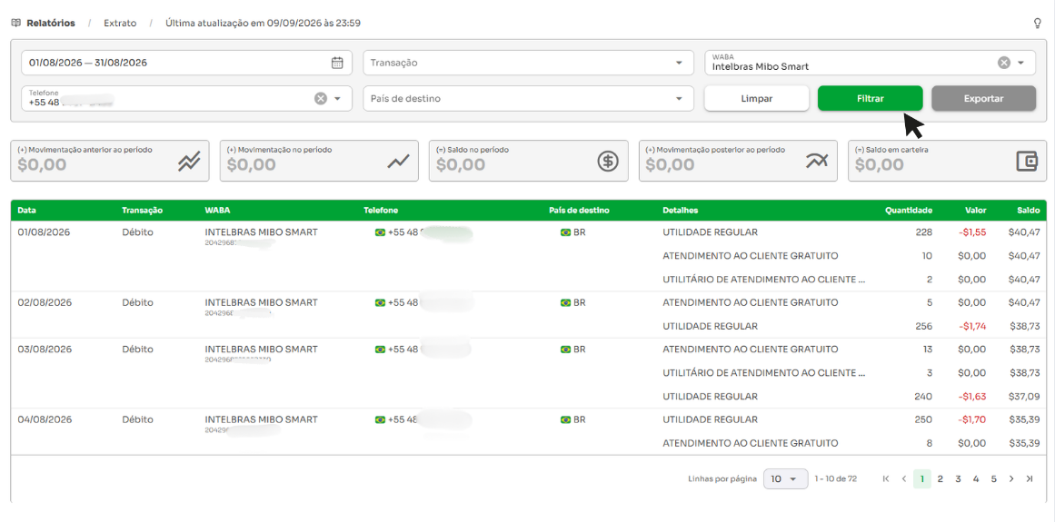
Task: Open the calendar date picker icon
Action: (x=337, y=64)
